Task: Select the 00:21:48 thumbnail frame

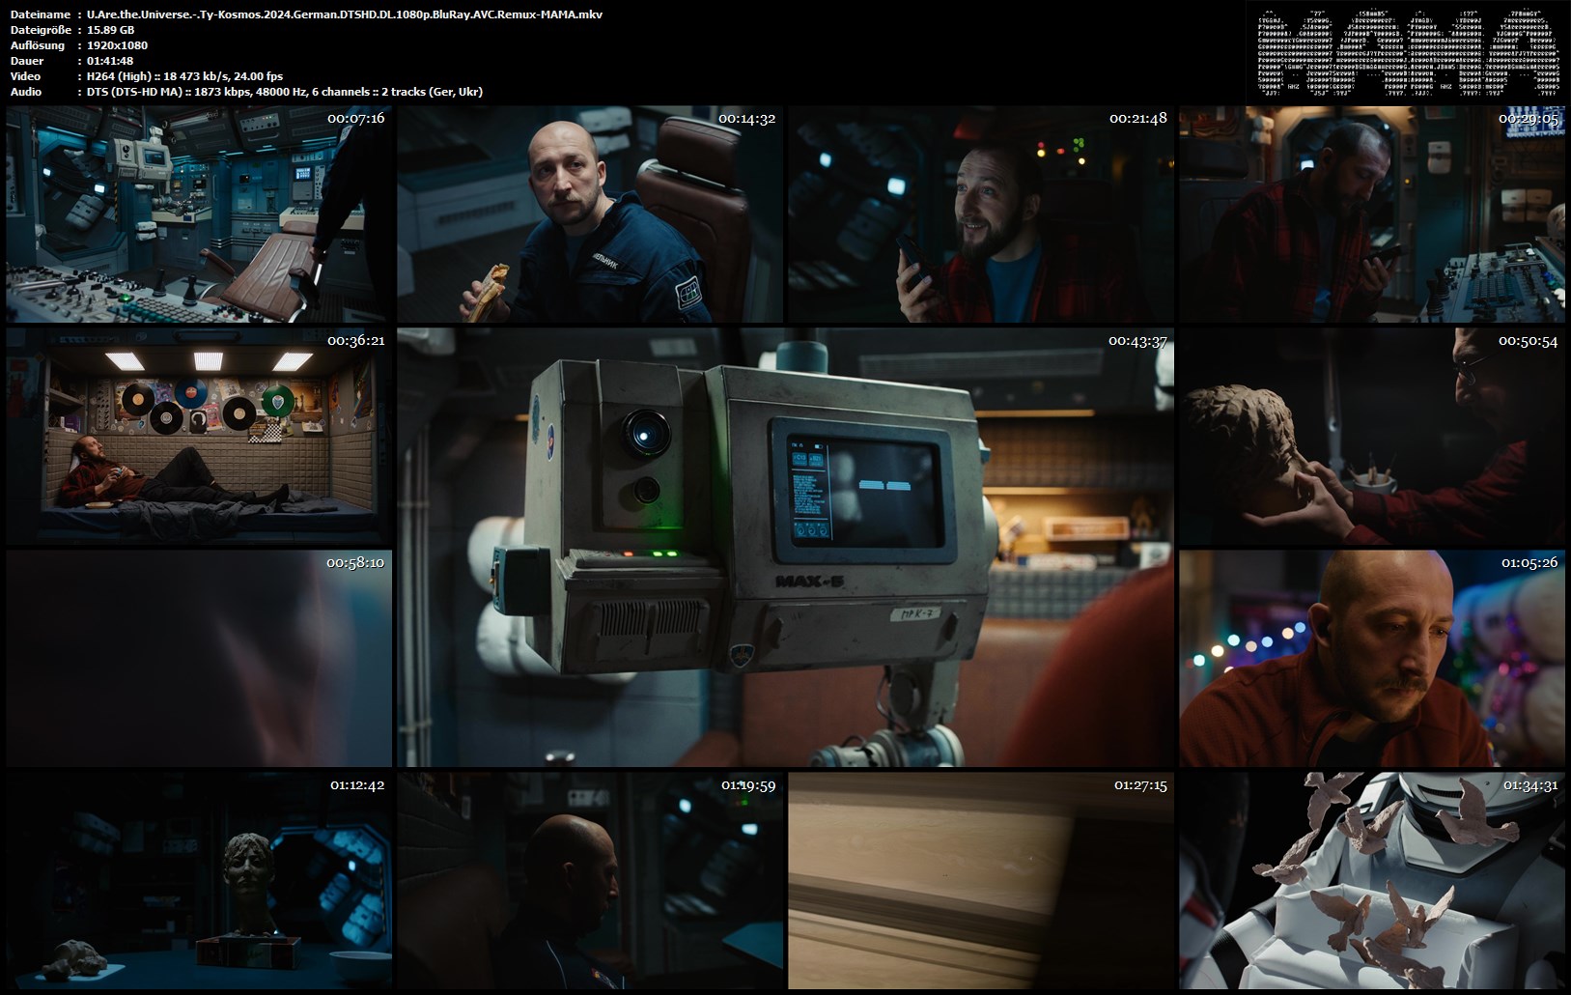Action: [x=981, y=214]
